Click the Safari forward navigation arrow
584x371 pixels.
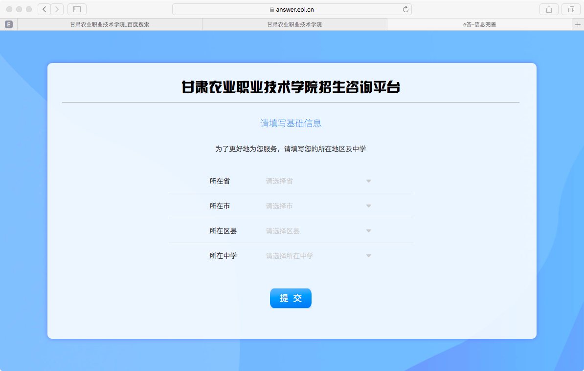pos(57,9)
